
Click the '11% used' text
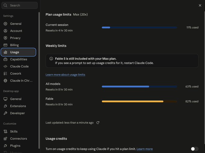point(192,27)
